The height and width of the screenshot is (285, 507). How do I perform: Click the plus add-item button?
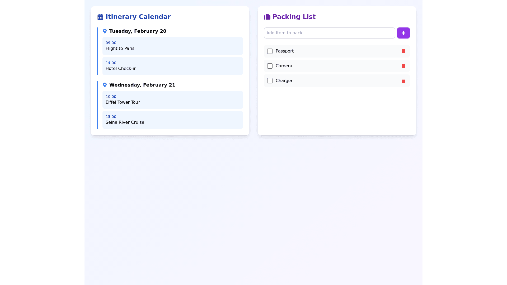[x=403, y=33]
